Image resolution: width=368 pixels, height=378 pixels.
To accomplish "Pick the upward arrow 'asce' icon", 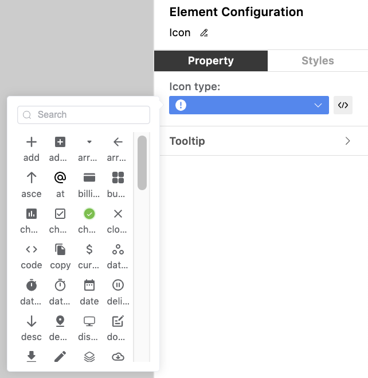I will 32,178.
